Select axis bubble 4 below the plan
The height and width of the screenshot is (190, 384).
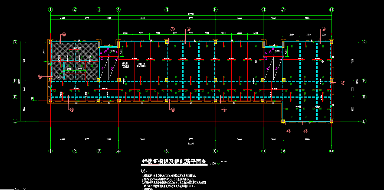pos(119,151)
